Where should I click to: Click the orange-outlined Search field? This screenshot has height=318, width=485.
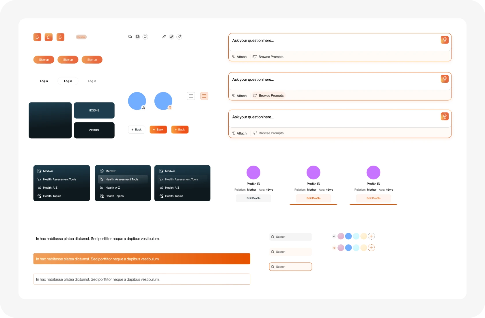click(290, 267)
